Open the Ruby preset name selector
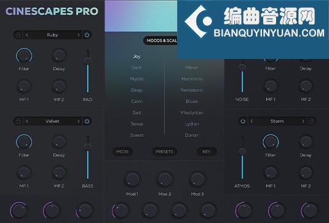 pos(52,35)
